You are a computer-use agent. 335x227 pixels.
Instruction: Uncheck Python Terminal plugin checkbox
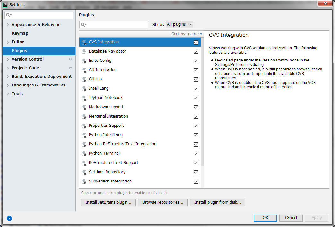(196, 154)
